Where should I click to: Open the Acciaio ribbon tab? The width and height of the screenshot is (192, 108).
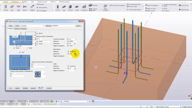[x=5, y=2]
